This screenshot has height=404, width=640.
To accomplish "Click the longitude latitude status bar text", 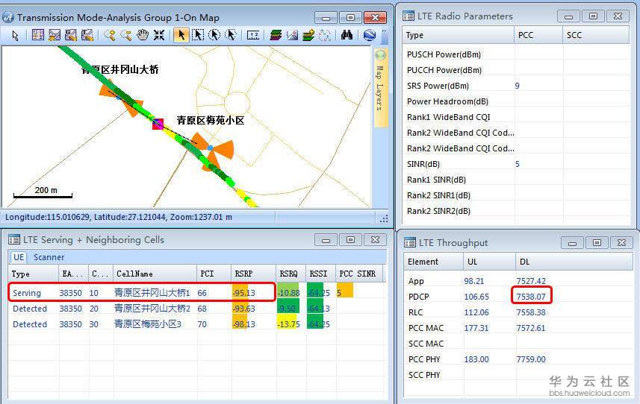I will click(119, 217).
